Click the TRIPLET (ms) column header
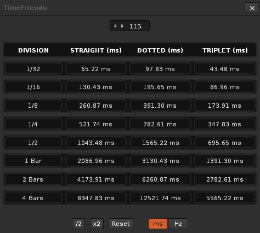The width and height of the screenshot is (260, 233). tap(225, 50)
